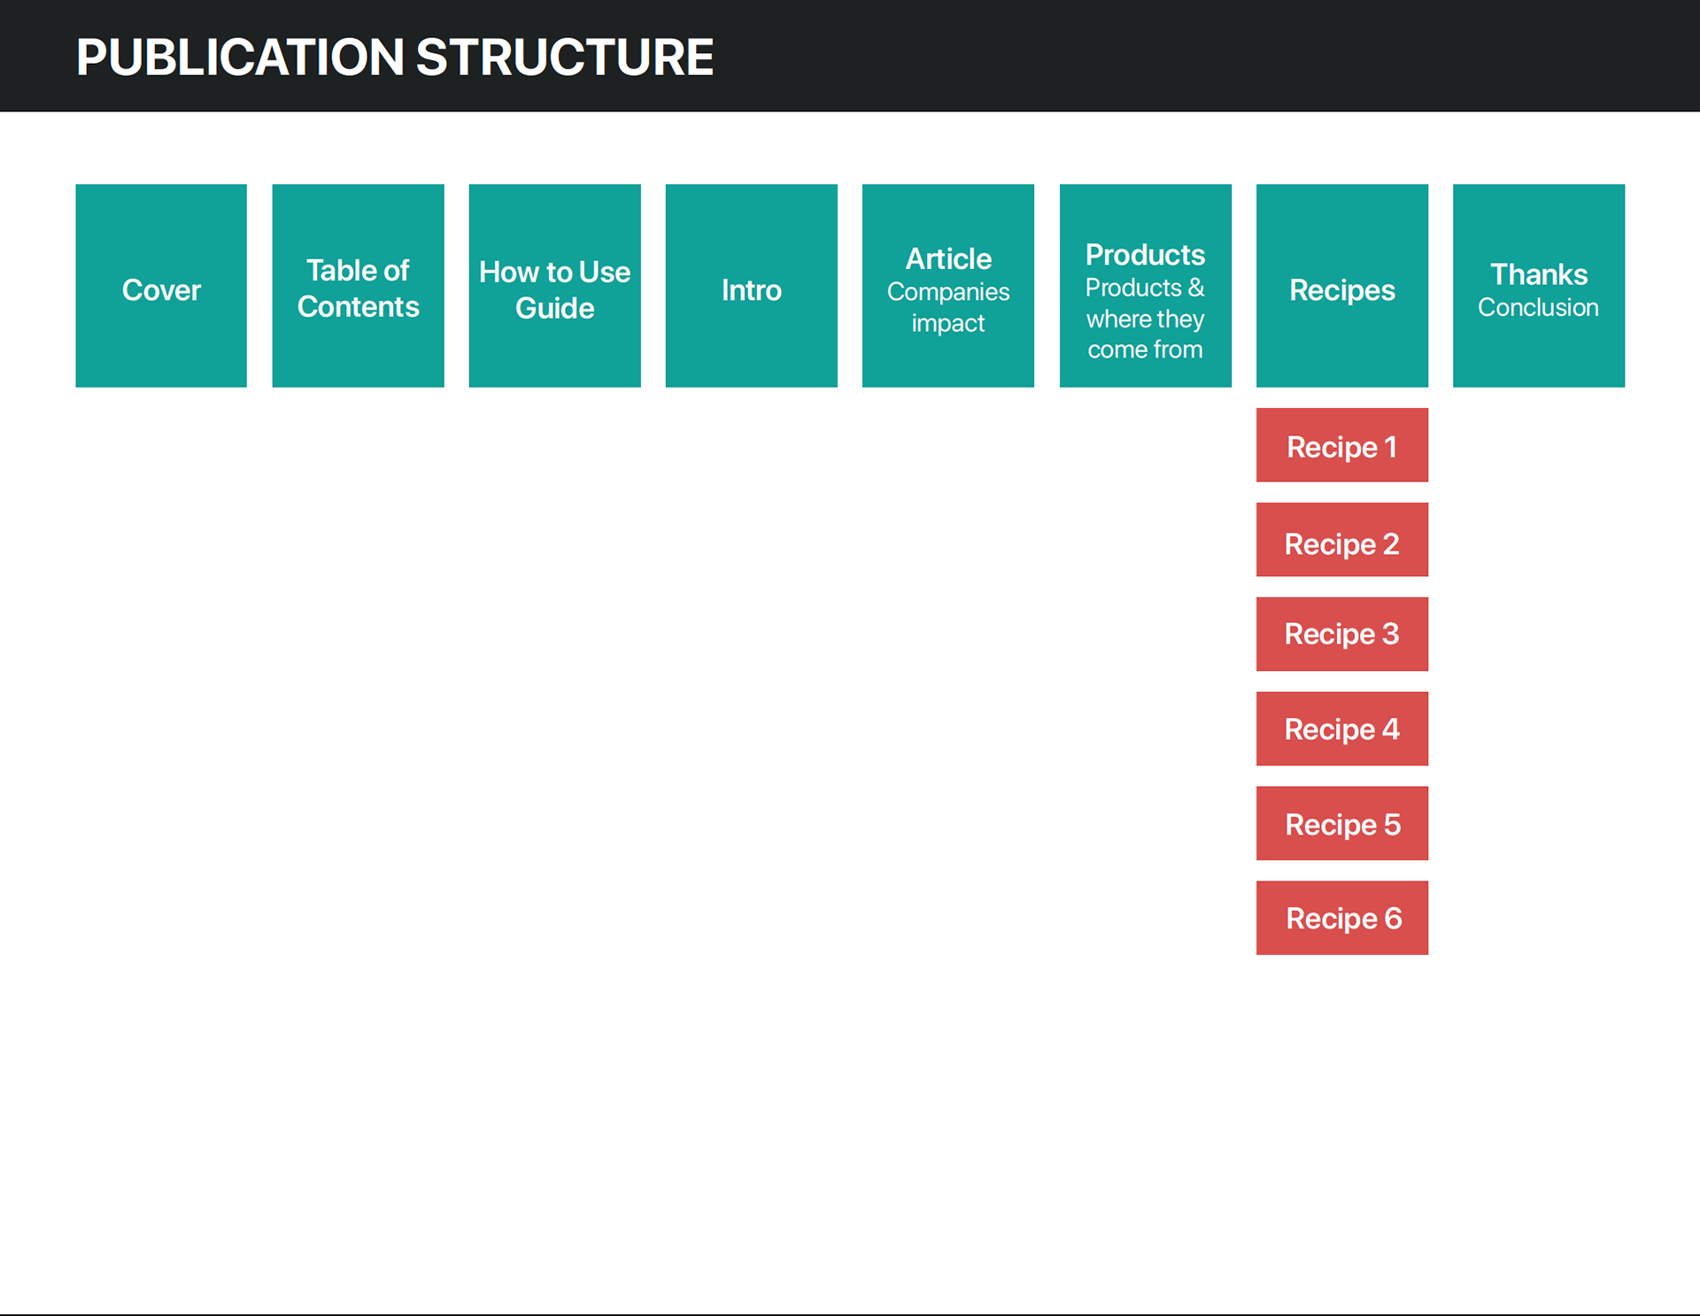Click the Thanks Conclusion block
The image size is (1700, 1316).
[x=1538, y=286]
